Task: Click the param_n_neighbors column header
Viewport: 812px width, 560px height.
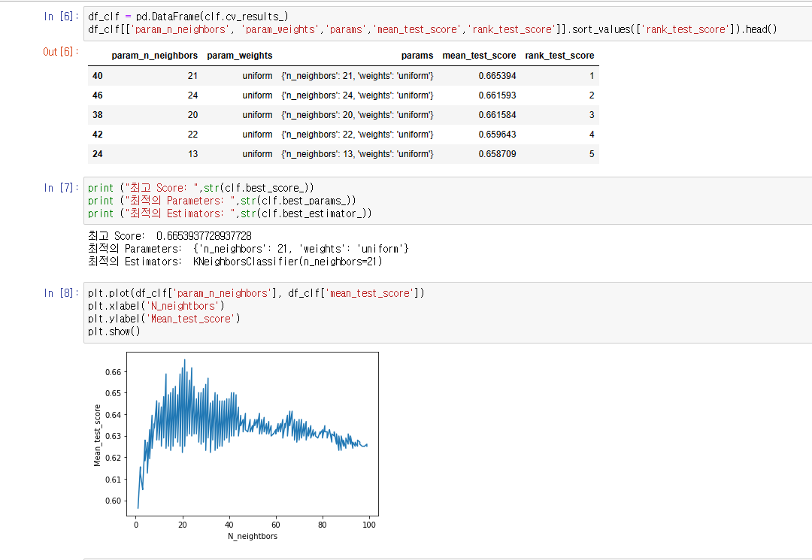Action: pyautogui.click(x=154, y=56)
